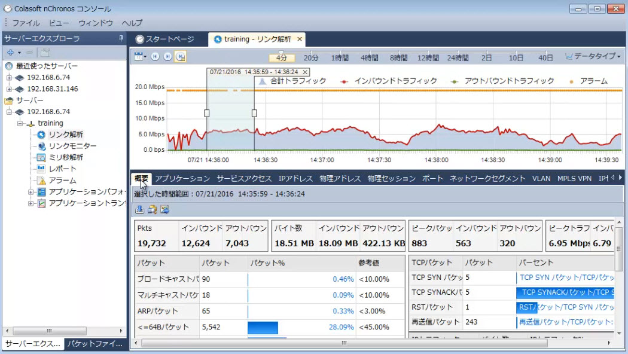
Task: Select the training link node
Action: pos(50,123)
